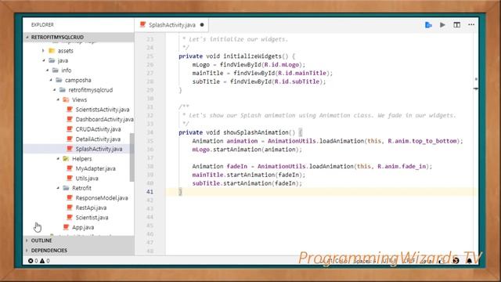Viewport: 501px width, 282px height.
Task: Click the file icon next to MyAdapter.java
Action: coord(70,168)
